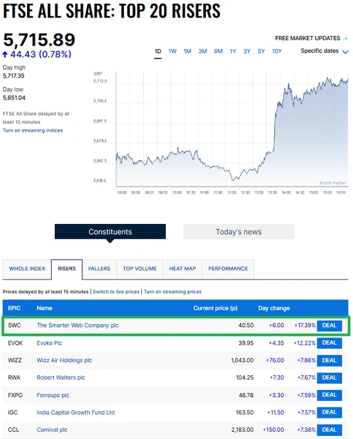Click the CCL ticker cell
The width and height of the screenshot is (353, 439).
coord(14,430)
